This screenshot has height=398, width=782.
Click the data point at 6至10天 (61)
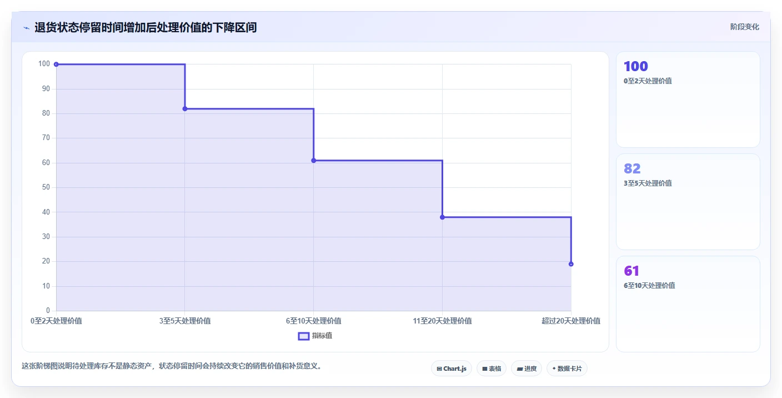point(314,161)
